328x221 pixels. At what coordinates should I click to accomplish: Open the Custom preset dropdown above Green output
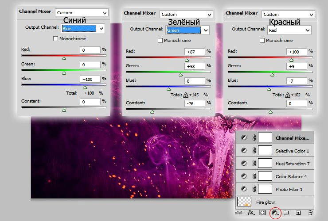pyautogui.click(x=186, y=15)
